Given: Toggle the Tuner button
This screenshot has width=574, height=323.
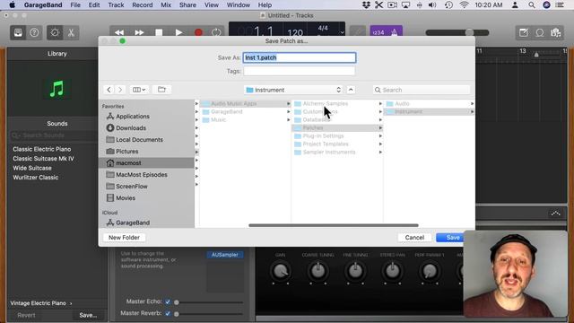Looking at the screenshot, I should pyautogui.click(x=358, y=32).
